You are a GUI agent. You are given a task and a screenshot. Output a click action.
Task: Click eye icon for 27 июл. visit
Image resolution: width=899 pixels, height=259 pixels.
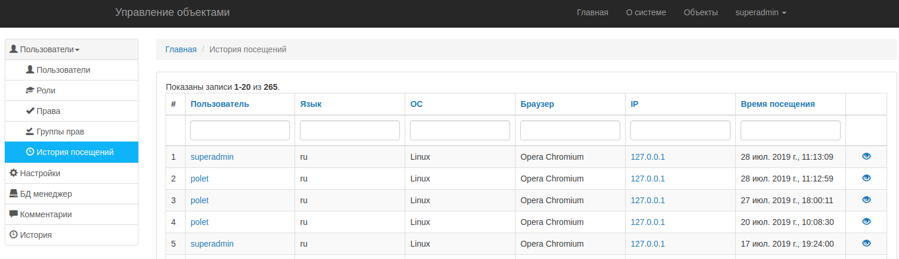pyautogui.click(x=866, y=200)
